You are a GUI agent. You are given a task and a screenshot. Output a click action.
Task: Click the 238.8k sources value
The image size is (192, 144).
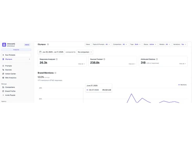pos(95,63)
